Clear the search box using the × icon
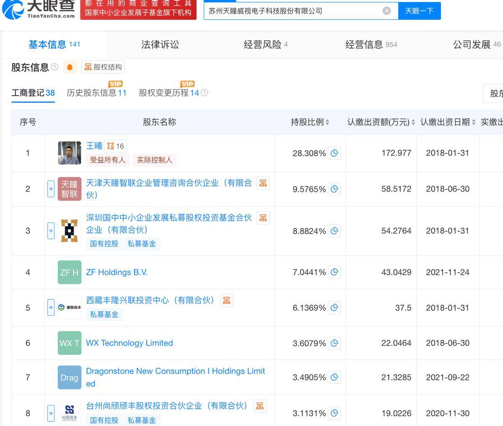Screen dimensions: 503x426 coord(386,11)
